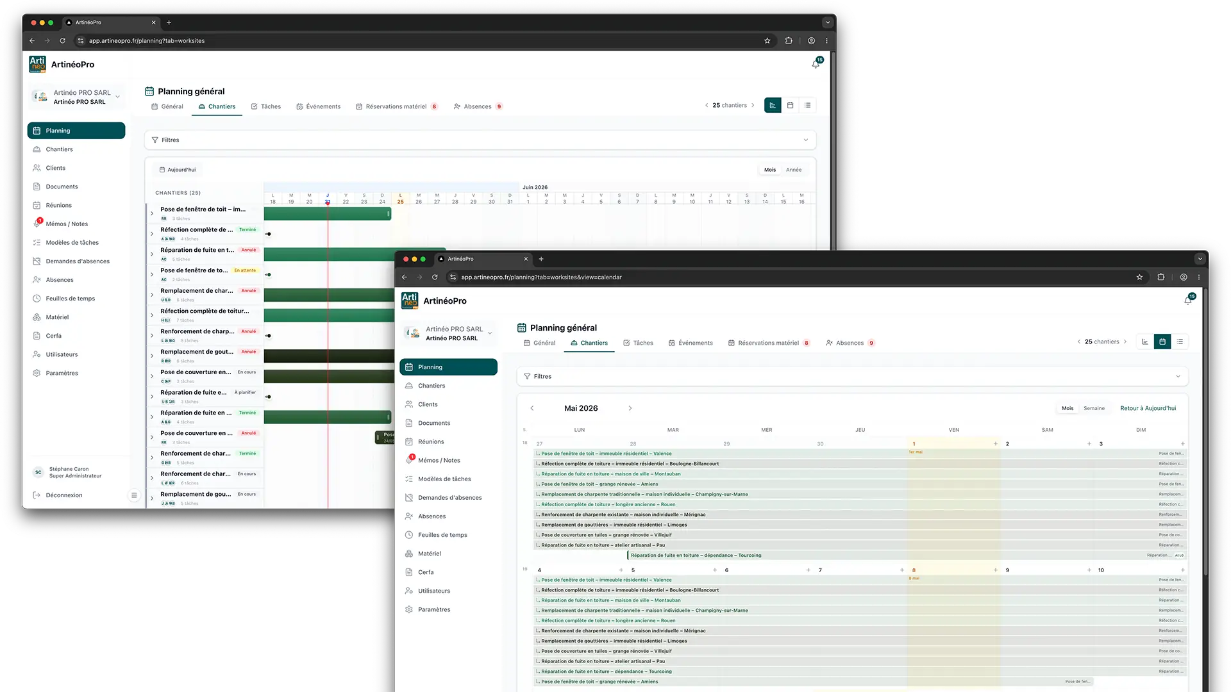Viewport: 1231px width, 692px height.
Task: Open Utilisateurs in back sidebar
Action: click(x=76, y=354)
